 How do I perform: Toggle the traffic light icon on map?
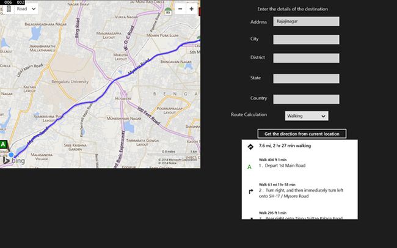(9, 9)
